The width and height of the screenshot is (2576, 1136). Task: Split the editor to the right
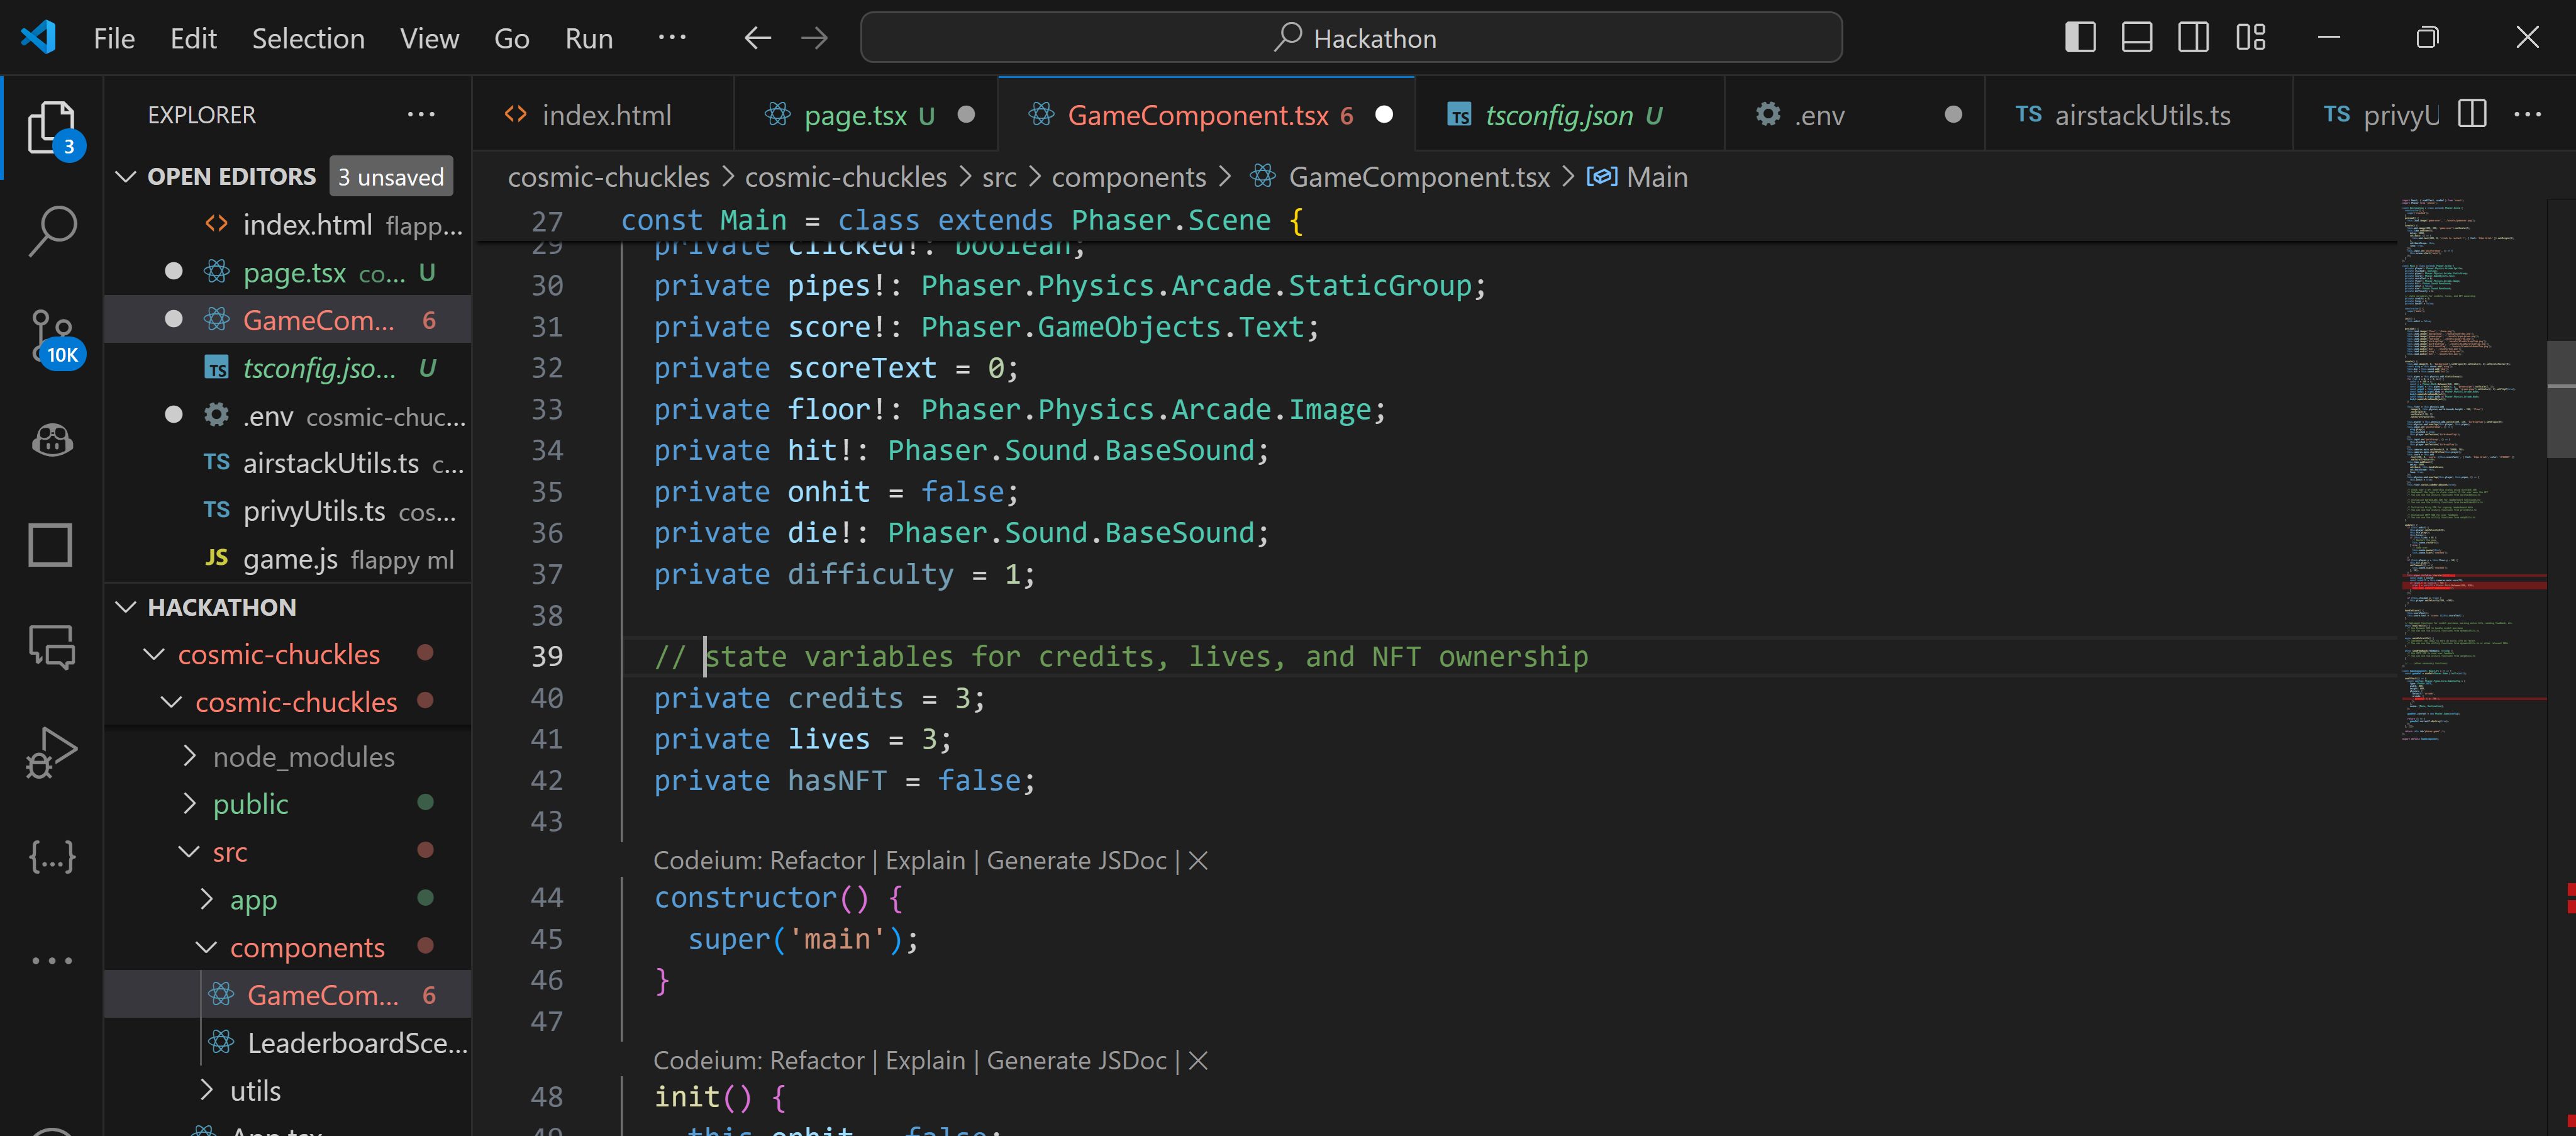(2472, 115)
